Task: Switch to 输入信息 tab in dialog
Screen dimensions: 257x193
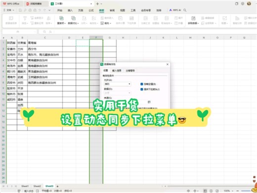Action: (x=117, y=71)
